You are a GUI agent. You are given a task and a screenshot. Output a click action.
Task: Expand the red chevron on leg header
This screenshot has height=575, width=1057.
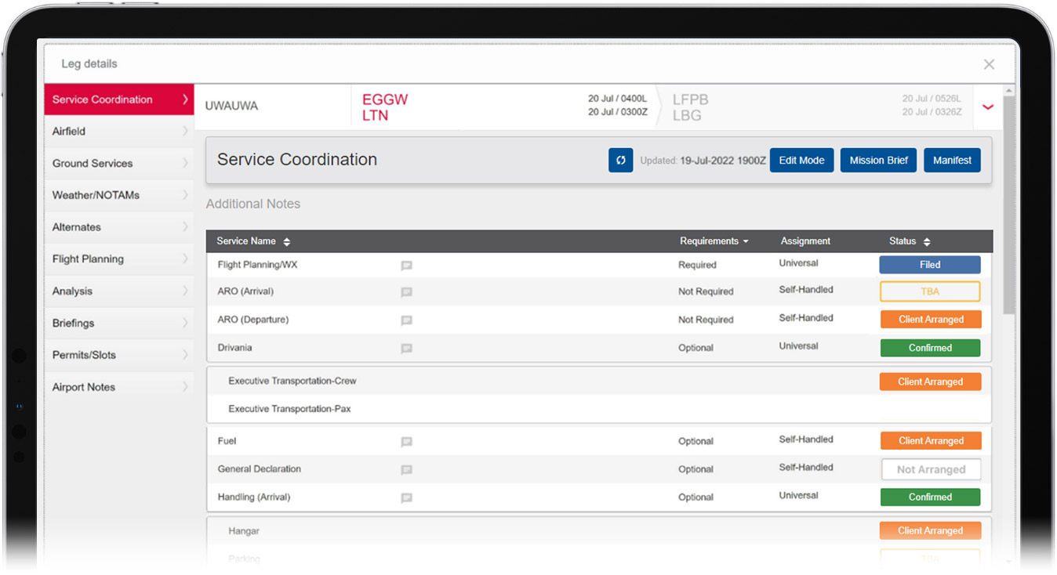click(x=987, y=107)
